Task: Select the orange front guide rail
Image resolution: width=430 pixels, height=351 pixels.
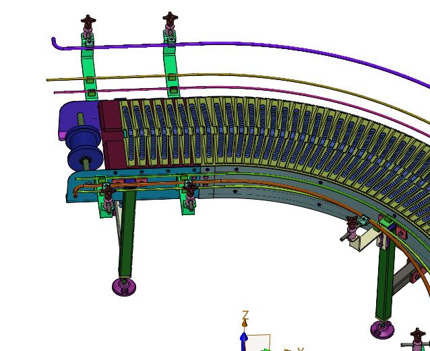Action: click(x=247, y=183)
